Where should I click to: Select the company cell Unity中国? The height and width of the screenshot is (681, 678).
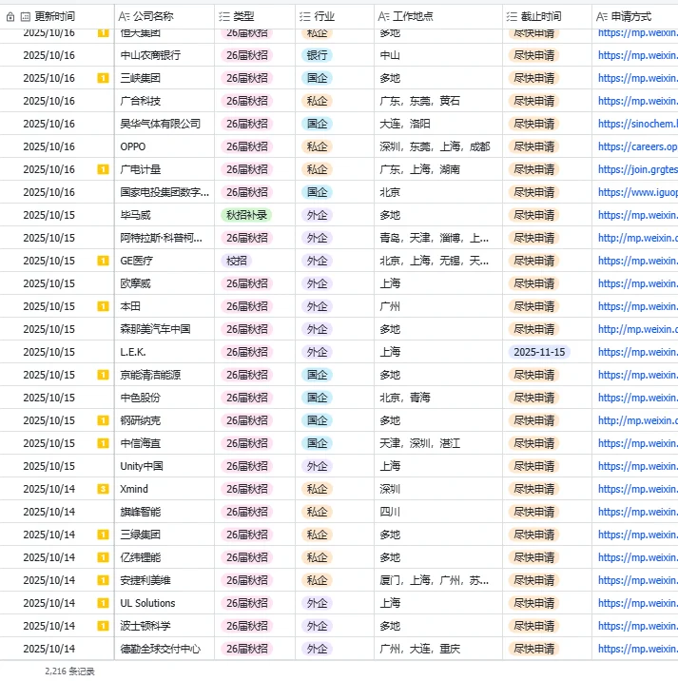[x=165, y=466]
